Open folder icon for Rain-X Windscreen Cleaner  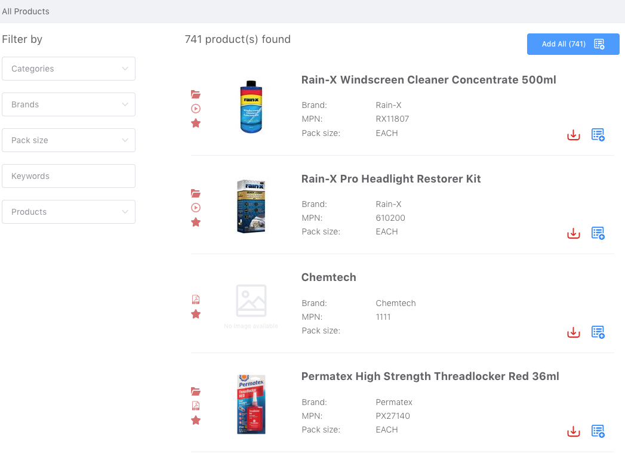(196, 94)
